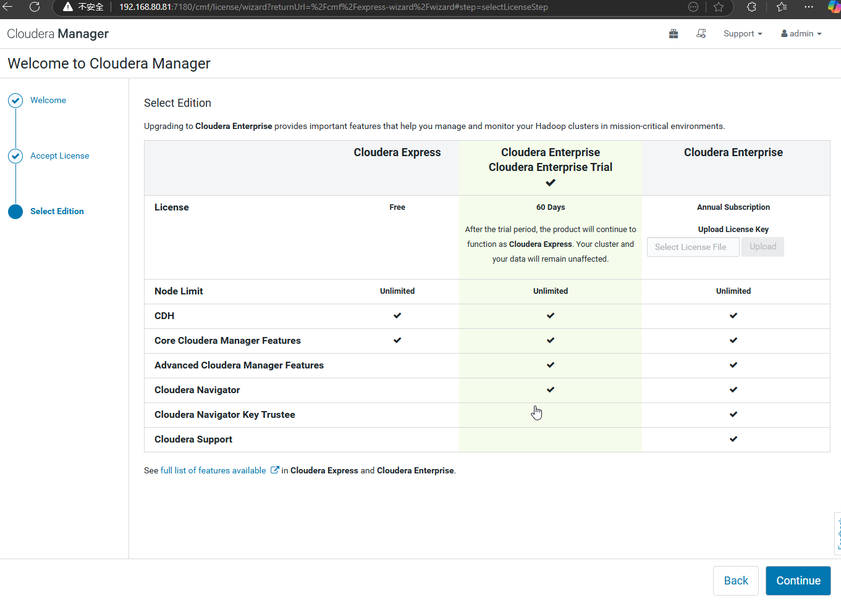Click the Welcome step check circle
The width and height of the screenshot is (841, 603).
point(15,101)
